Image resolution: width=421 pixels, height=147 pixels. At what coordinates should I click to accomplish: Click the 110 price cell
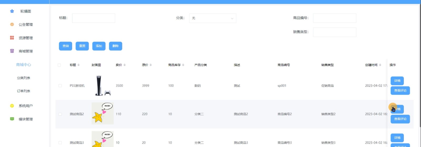[118, 114]
